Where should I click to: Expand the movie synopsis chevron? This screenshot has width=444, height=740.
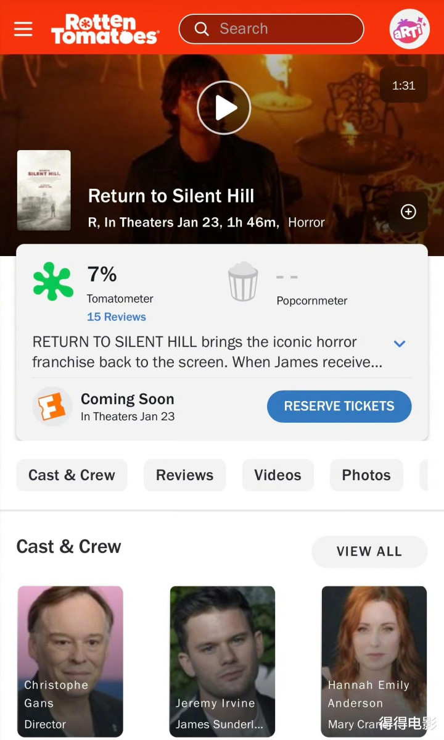tap(400, 344)
